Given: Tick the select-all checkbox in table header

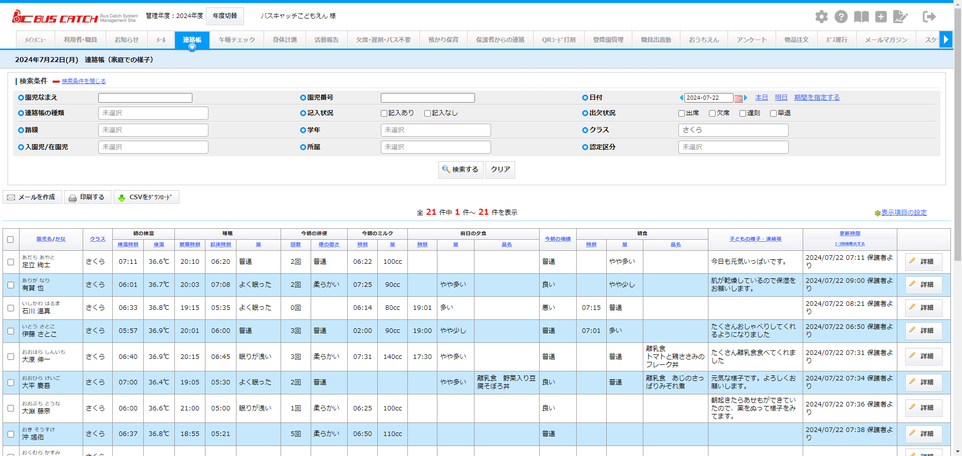Looking at the screenshot, I should [11, 239].
